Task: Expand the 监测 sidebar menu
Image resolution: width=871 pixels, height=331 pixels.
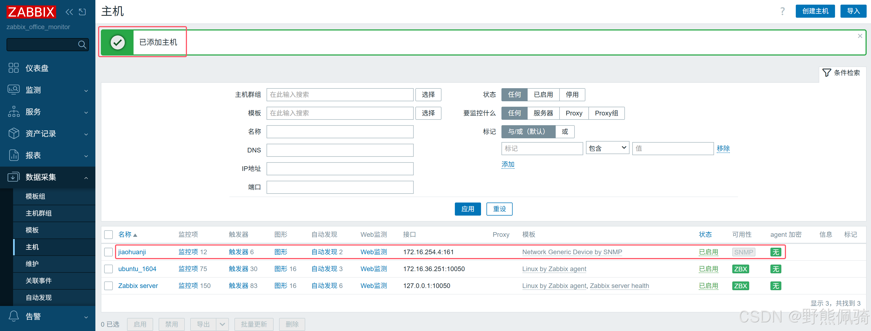Action: pos(47,90)
